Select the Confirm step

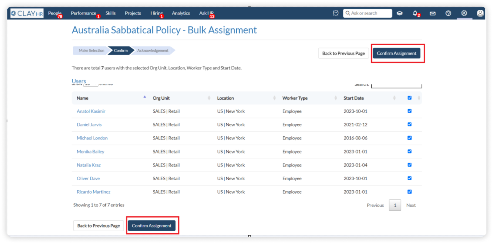click(120, 51)
